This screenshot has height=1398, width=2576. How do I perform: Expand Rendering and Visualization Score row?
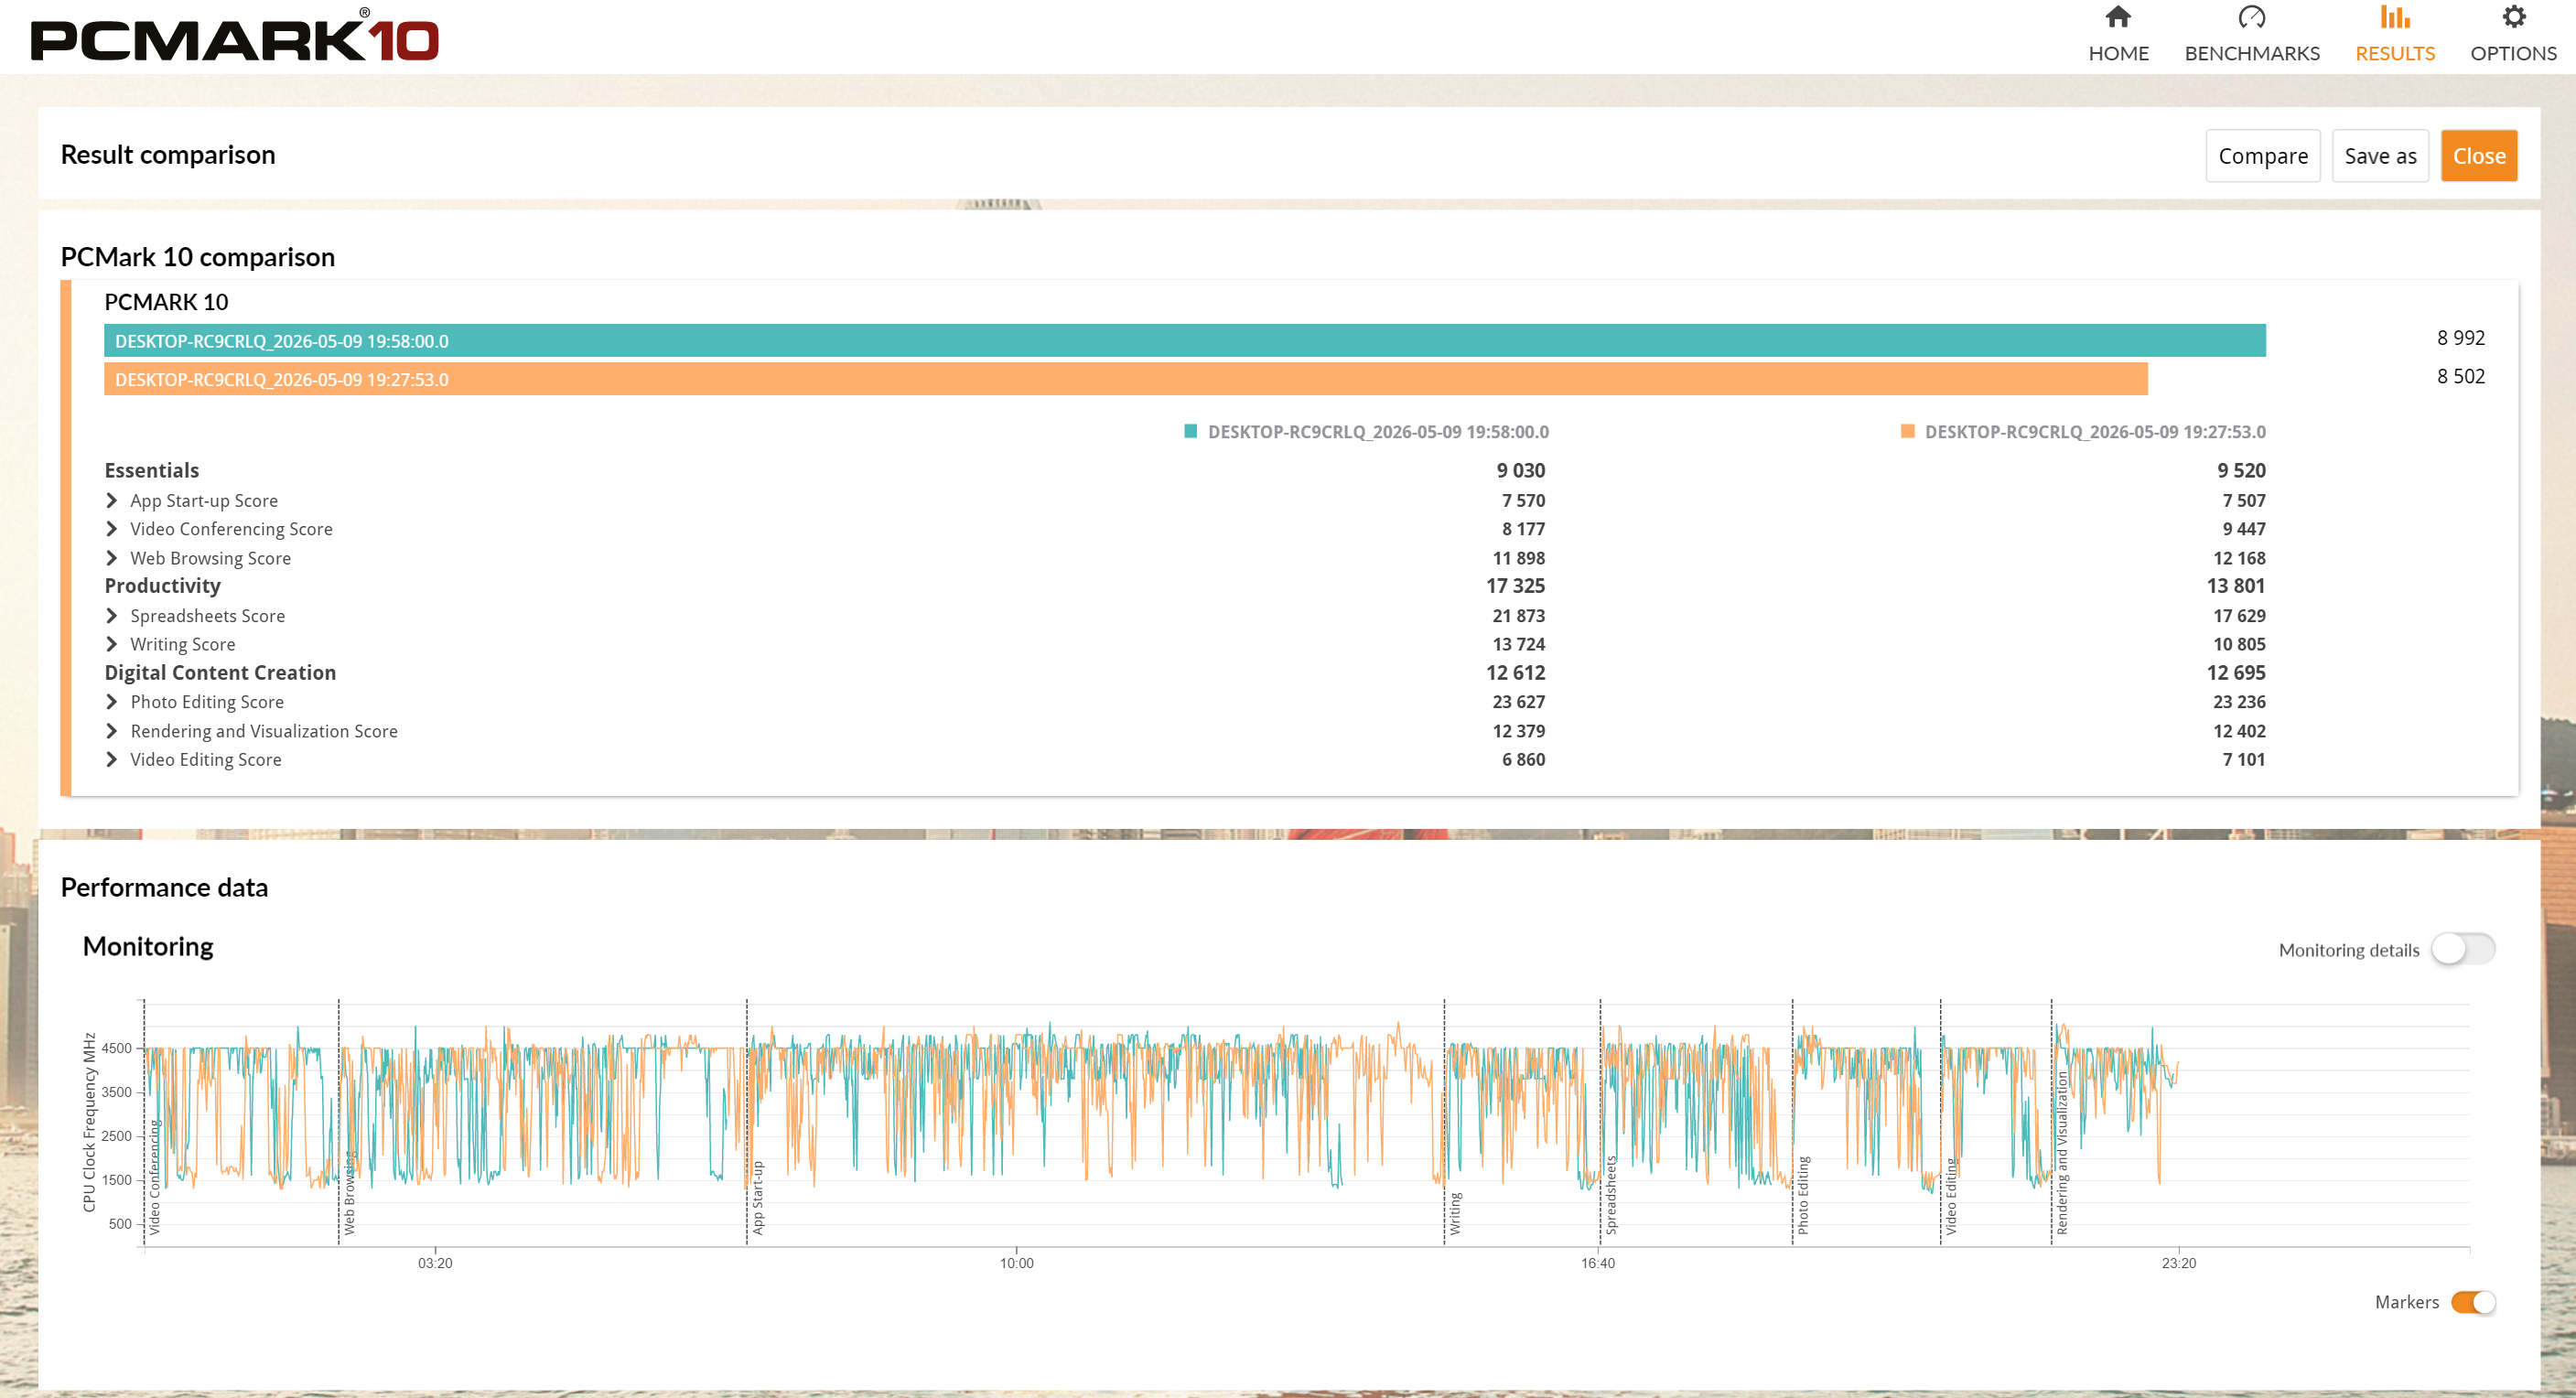(x=111, y=731)
